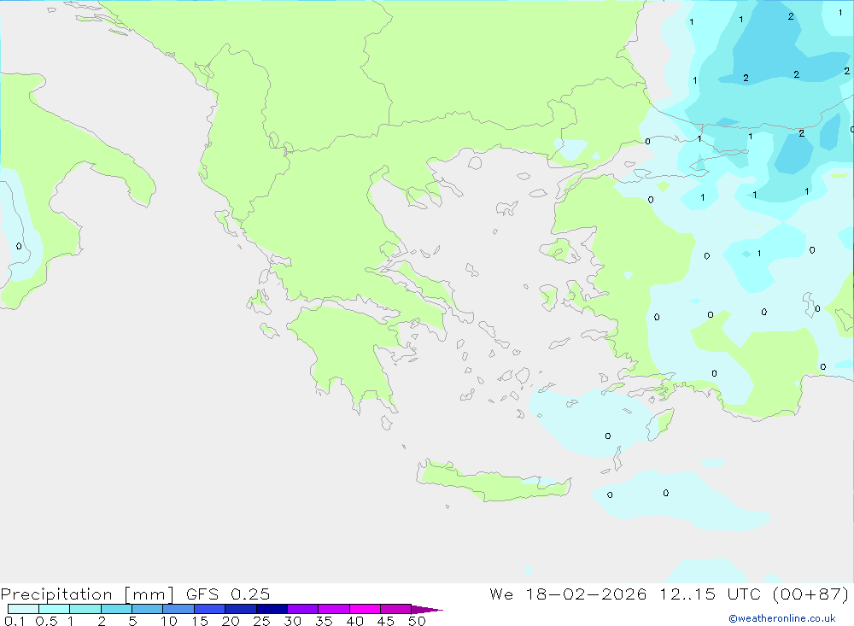This screenshot has height=626, width=854.
Task: Open the weatheronline.co.uk copyright link
Action: point(782,618)
